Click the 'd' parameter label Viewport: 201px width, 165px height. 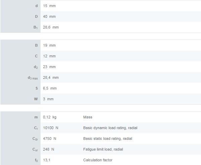37,6
